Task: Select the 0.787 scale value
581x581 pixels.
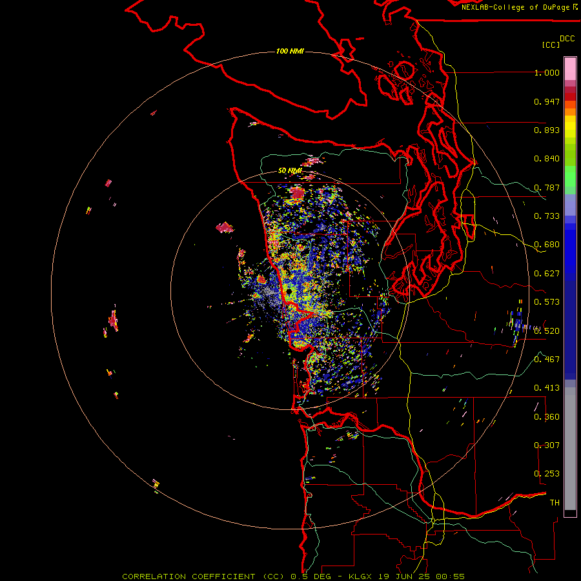Action: (x=547, y=187)
